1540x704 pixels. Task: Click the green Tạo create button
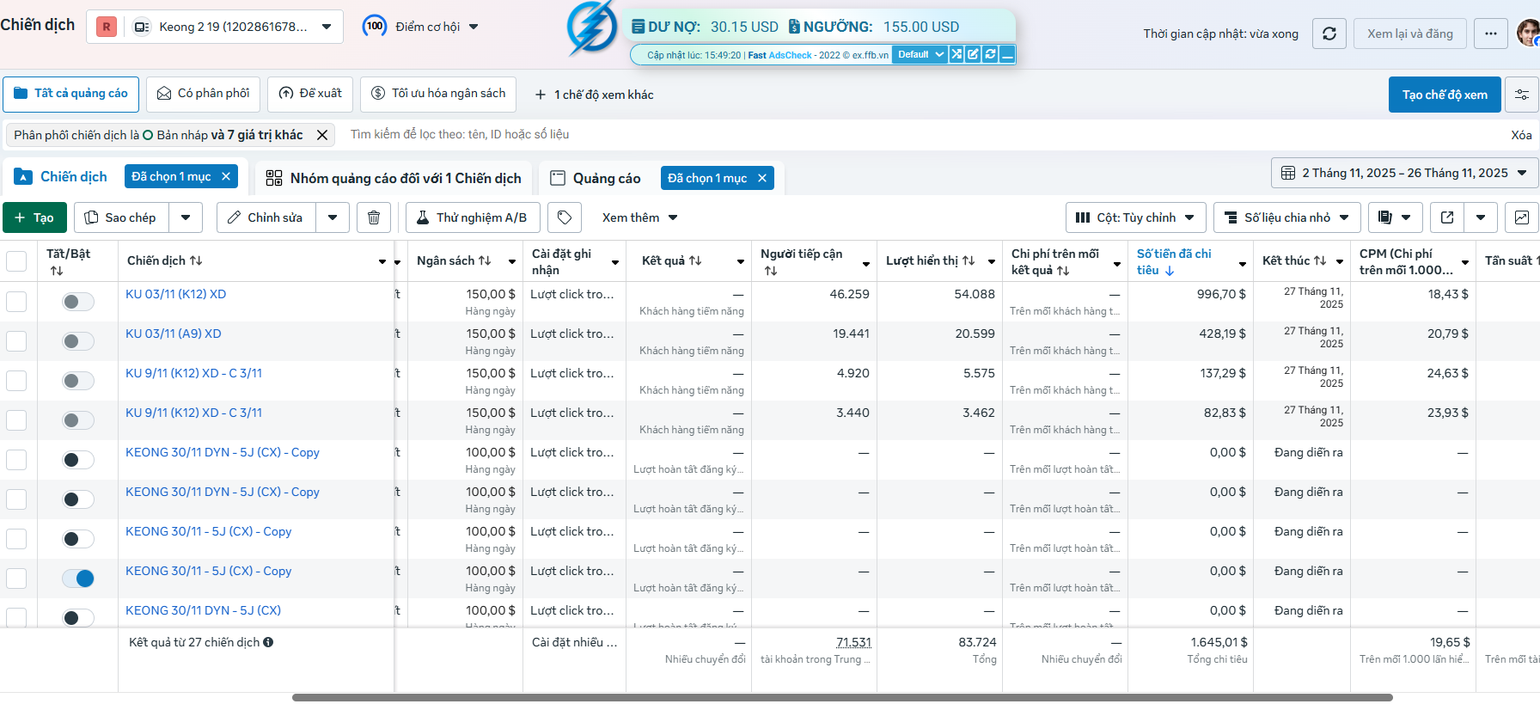[34, 217]
